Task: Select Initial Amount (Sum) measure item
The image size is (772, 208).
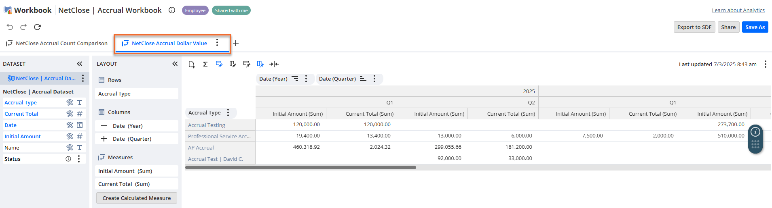Action: pos(137,171)
